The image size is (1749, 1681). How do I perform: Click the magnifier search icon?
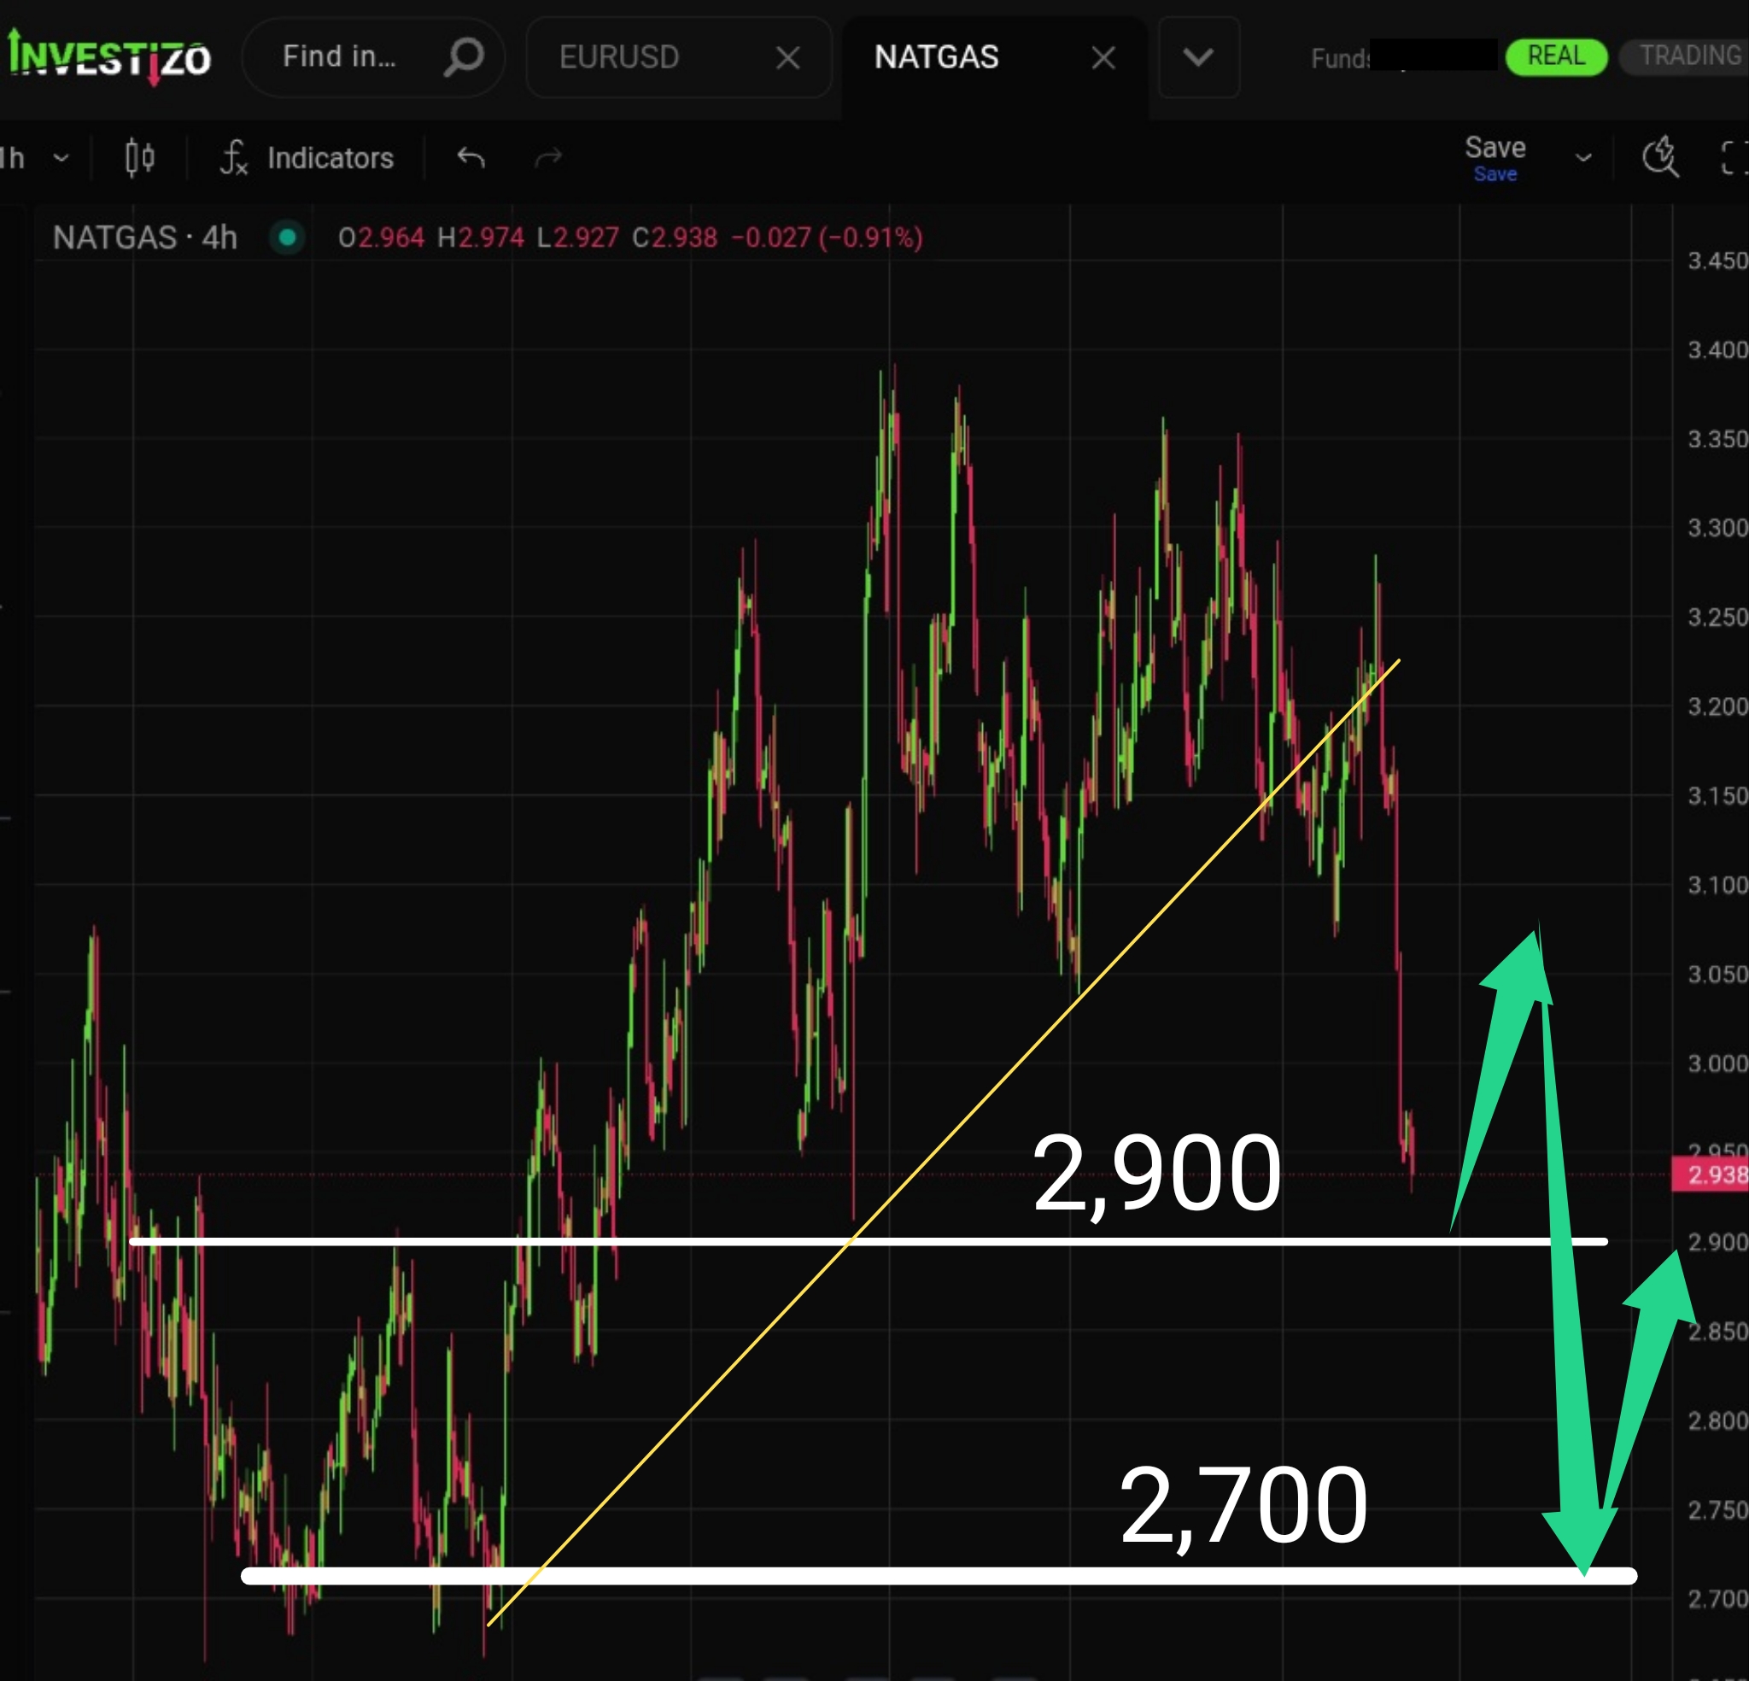463,57
